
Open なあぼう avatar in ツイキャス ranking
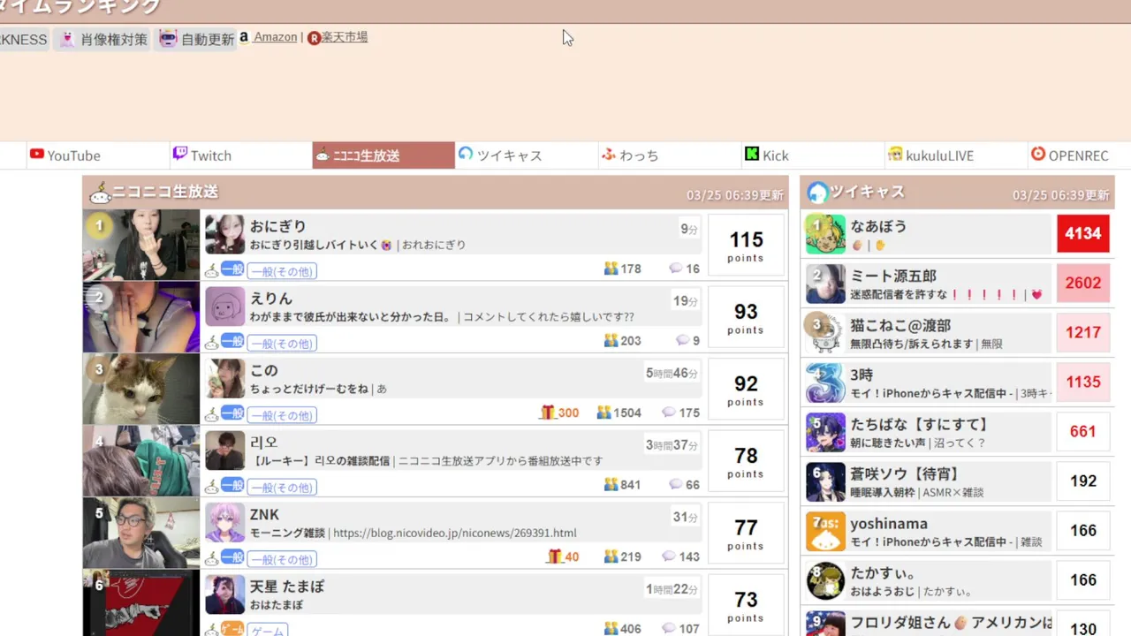point(825,234)
